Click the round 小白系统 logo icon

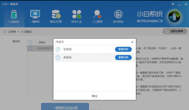tap(175, 17)
